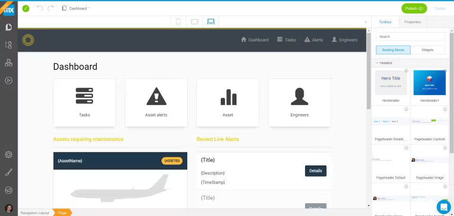
Task: Select the Heroheader thumbnail
Action: pos(391,83)
